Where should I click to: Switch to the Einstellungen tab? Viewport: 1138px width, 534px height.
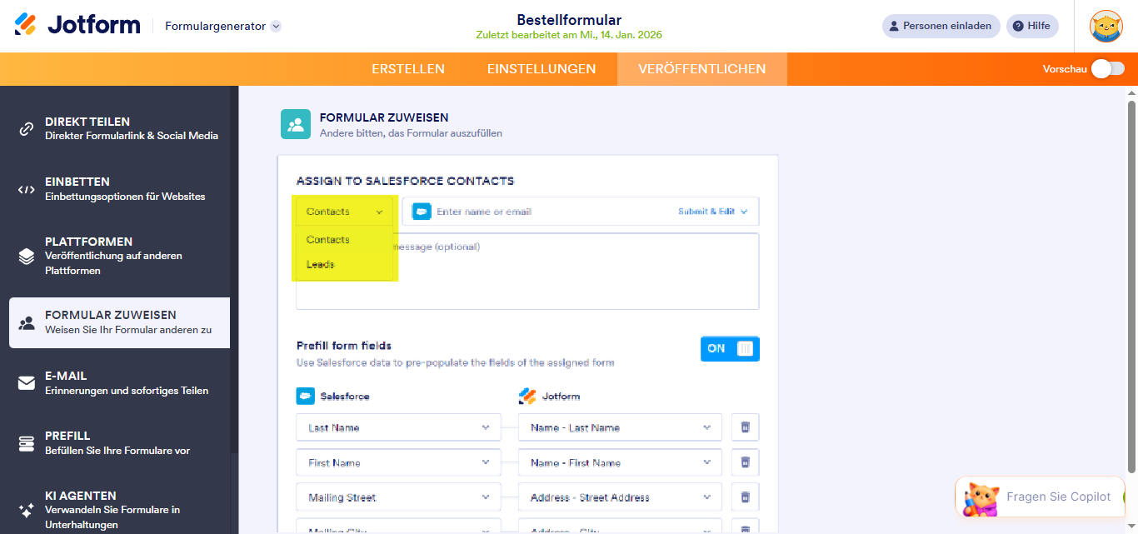point(542,69)
